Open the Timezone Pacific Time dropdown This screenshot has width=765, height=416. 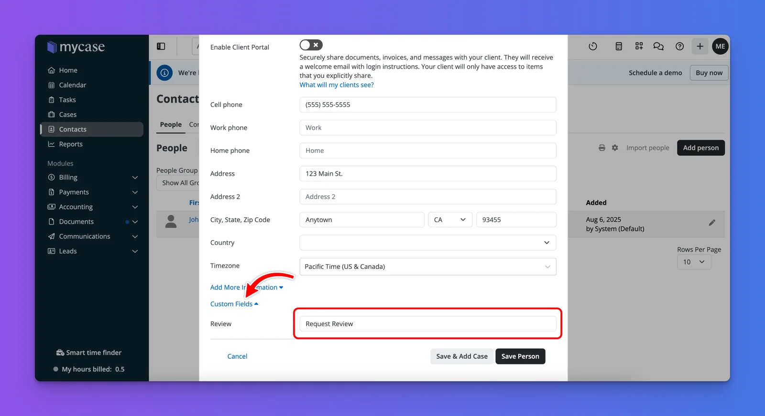[428, 267]
